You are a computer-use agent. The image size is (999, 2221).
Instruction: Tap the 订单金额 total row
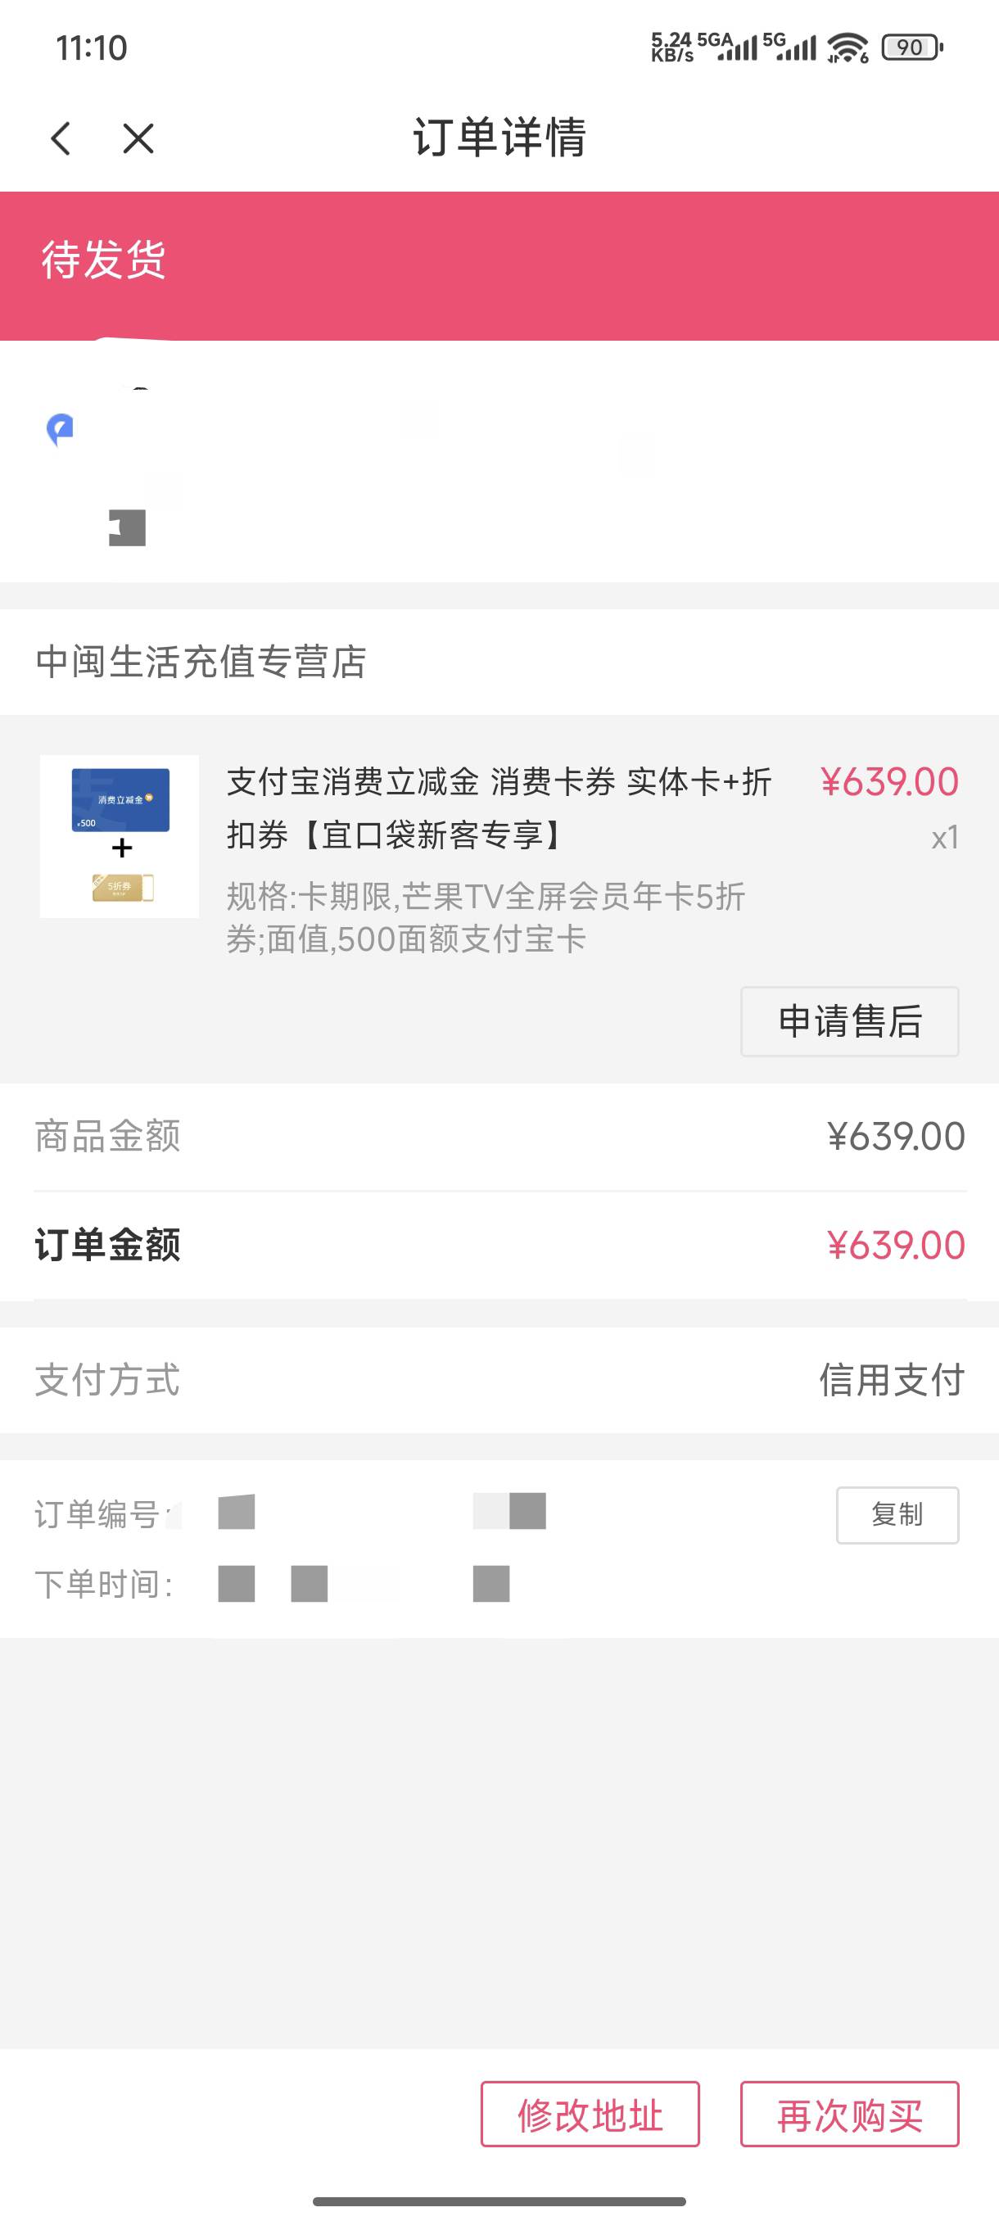coord(499,1245)
